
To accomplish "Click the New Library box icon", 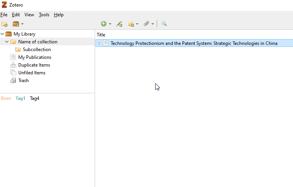I will pyautogui.click(x=16, y=24).
